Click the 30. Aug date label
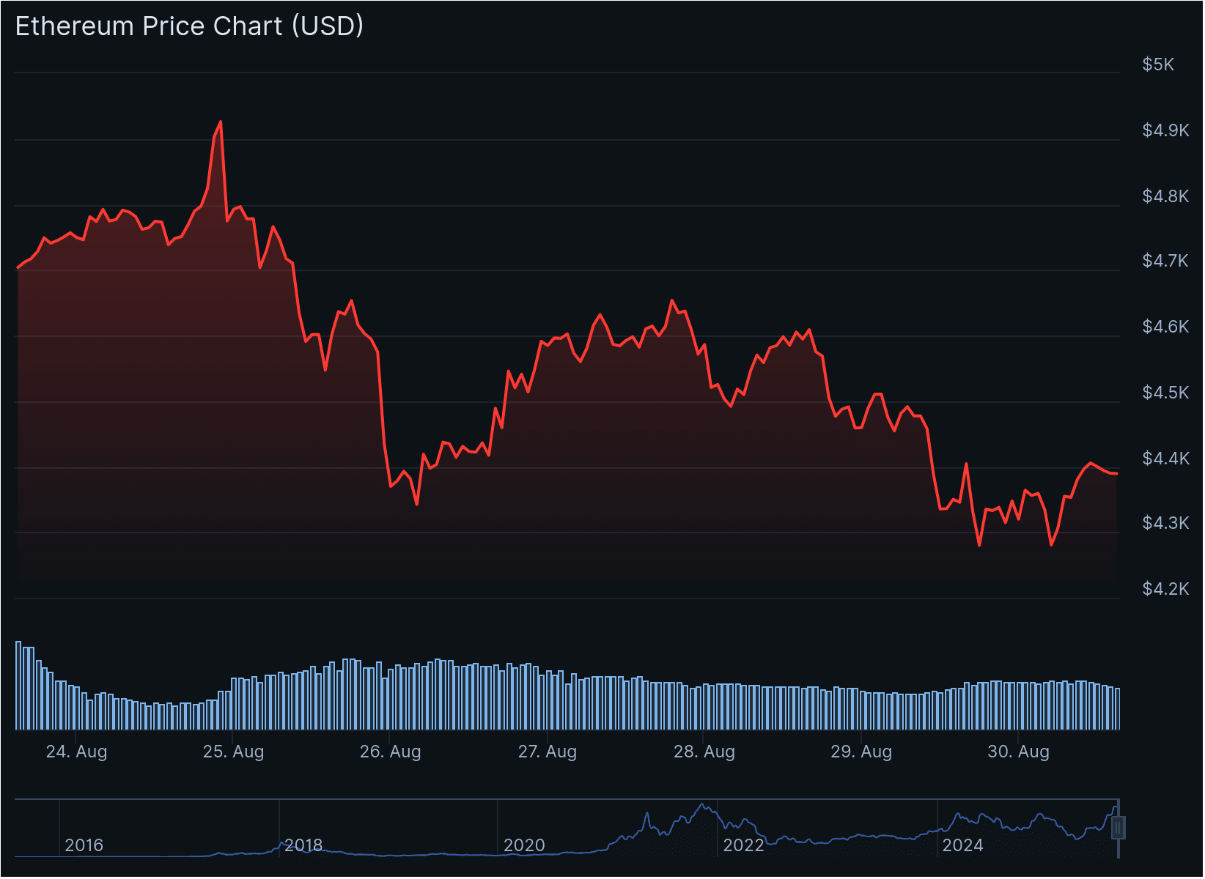The image size is (1205, 879). (1018, 752)
